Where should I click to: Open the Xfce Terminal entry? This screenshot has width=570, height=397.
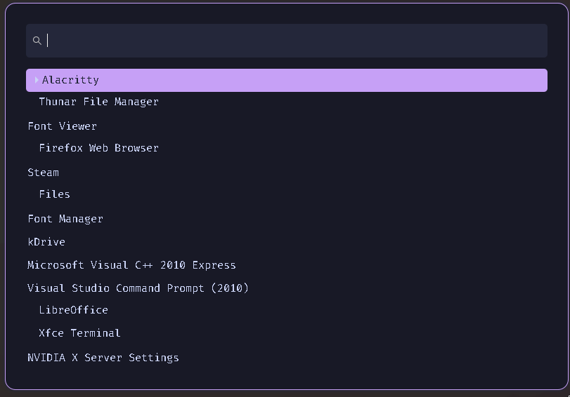79,333
